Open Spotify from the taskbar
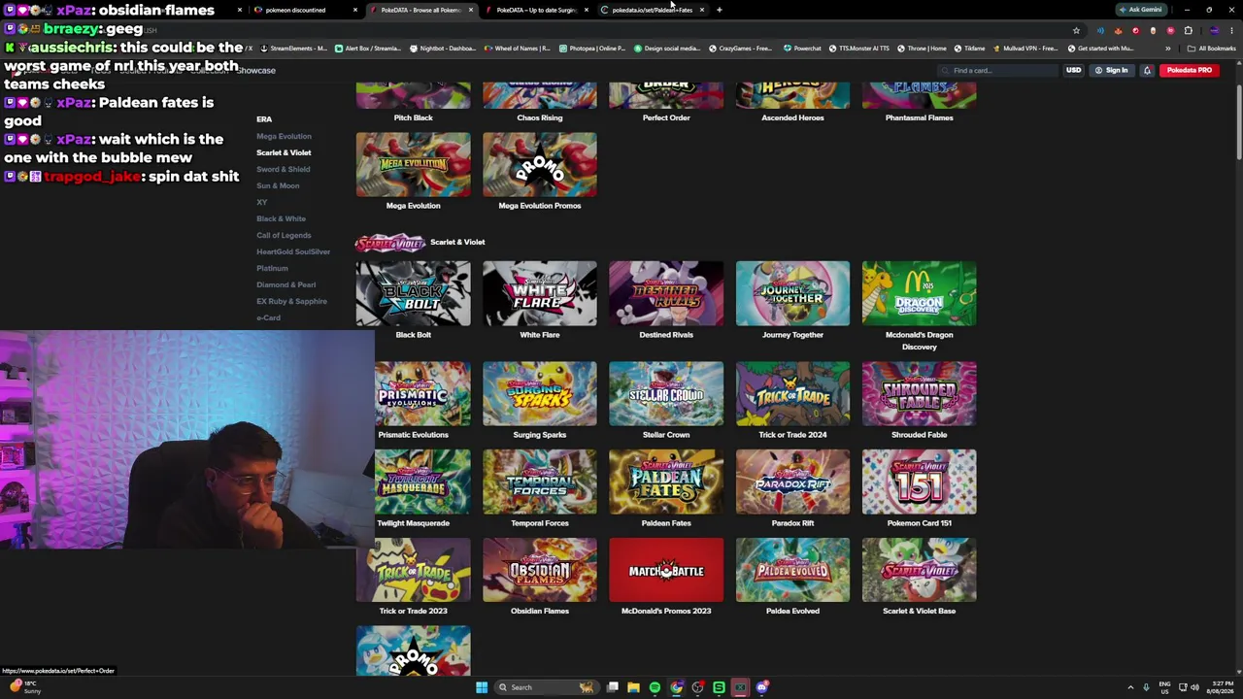 655,687
